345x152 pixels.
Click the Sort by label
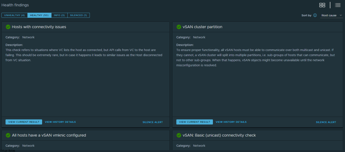tap(306, 15)
